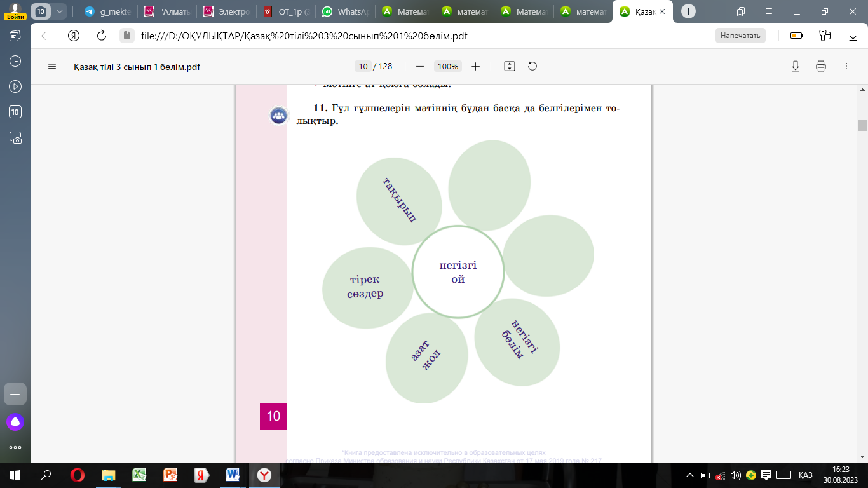Image resolution: width=868 pixels, height=488 pixels.
Task: Switch to the QT_1p tab
Action: (287, 11)
